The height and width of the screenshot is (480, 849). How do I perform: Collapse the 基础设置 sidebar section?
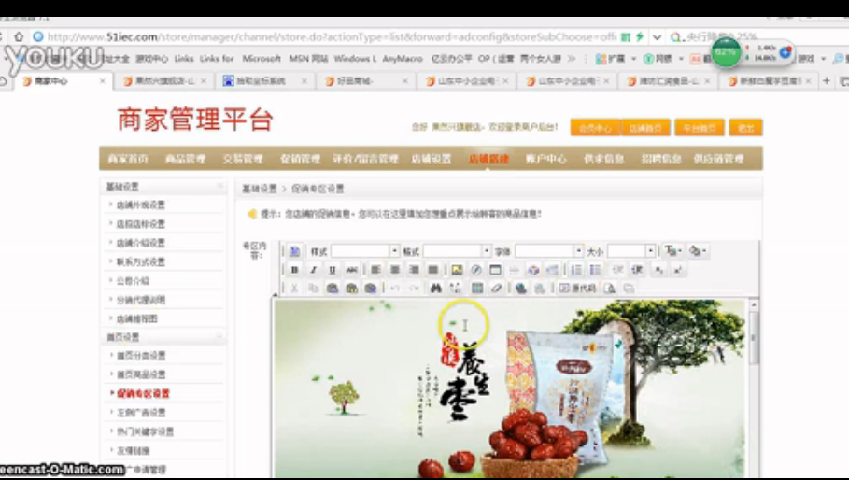(x=219, y=186)
